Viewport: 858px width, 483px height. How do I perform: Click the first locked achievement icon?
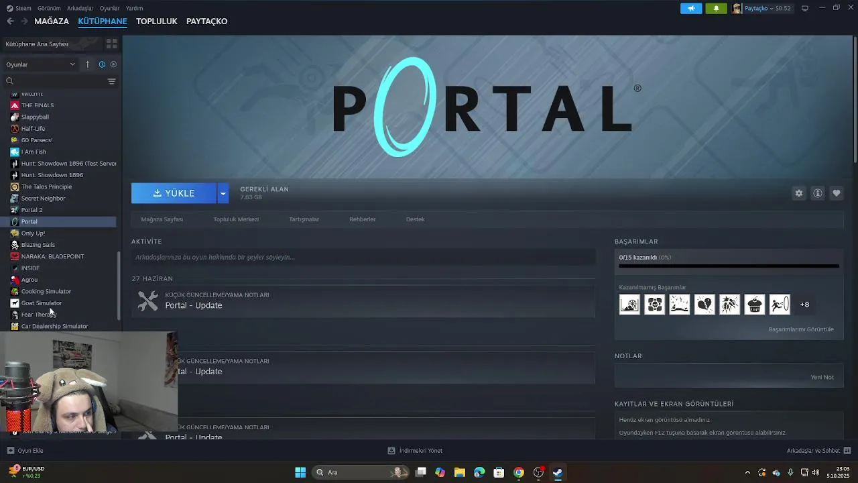(629, 305)
